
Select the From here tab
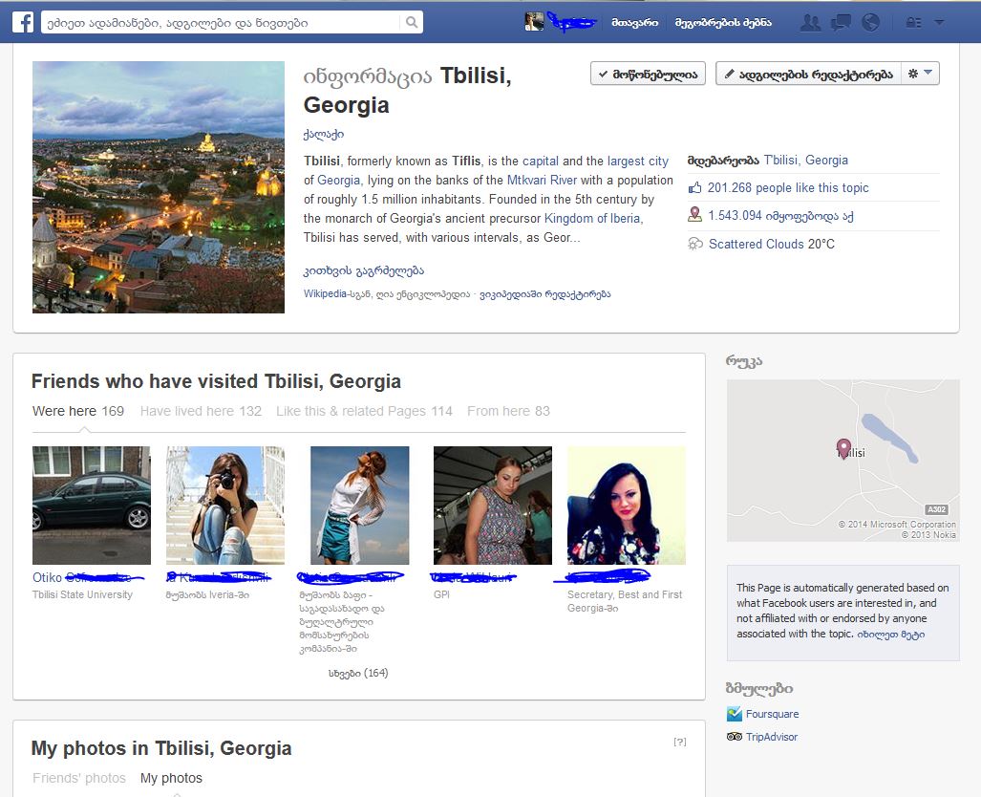click(508, 411)
